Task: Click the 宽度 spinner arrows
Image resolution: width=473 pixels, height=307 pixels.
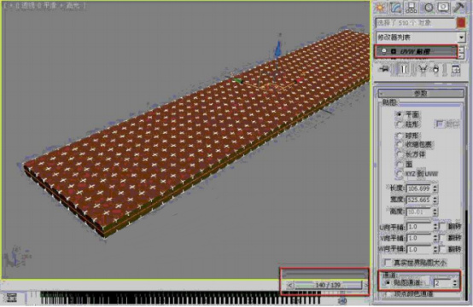Action: click(x=435, y=200)
